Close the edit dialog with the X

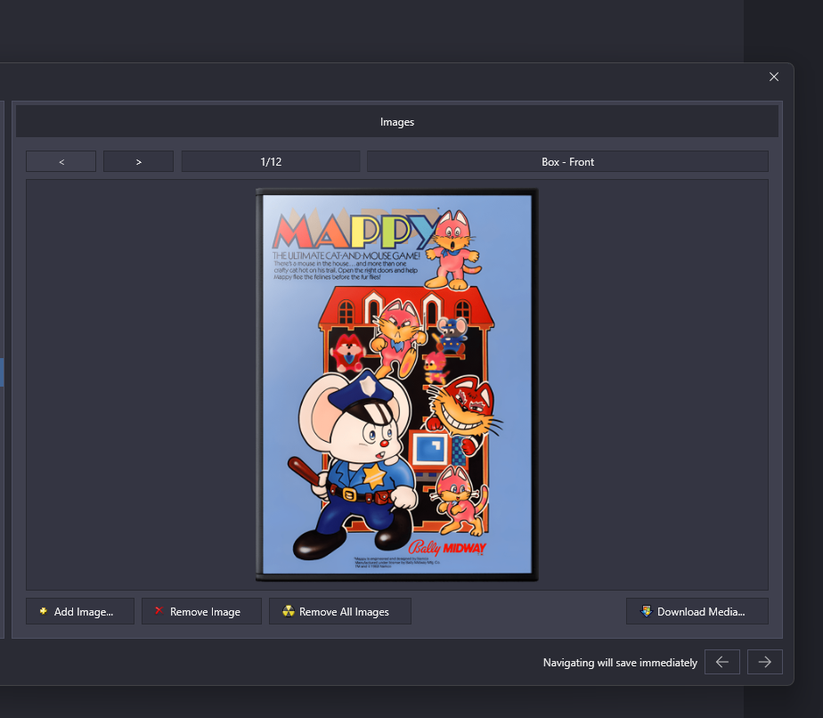773,77
